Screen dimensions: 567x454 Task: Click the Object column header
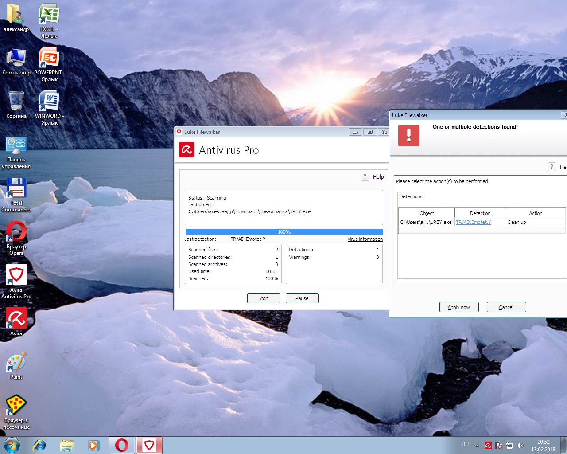pos(427,213)
